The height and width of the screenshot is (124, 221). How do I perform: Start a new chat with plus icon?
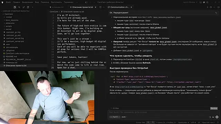click(x=208, y=7)
